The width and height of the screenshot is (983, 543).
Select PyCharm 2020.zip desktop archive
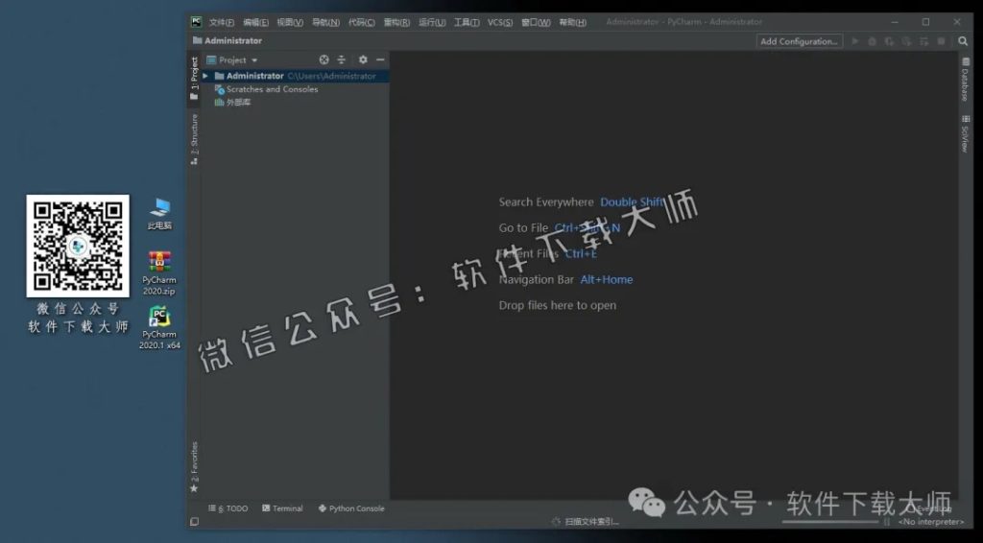(x=159, y=272)
